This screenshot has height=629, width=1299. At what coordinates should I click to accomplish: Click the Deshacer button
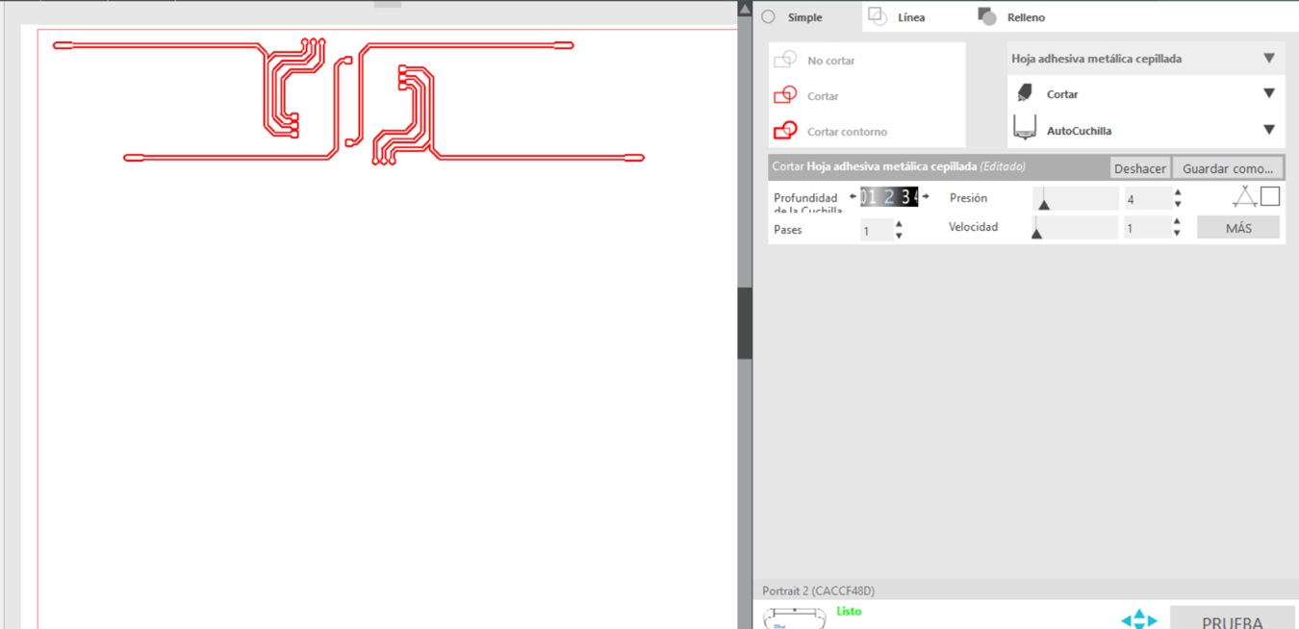pyautogui.click(x=1140, y=168)
